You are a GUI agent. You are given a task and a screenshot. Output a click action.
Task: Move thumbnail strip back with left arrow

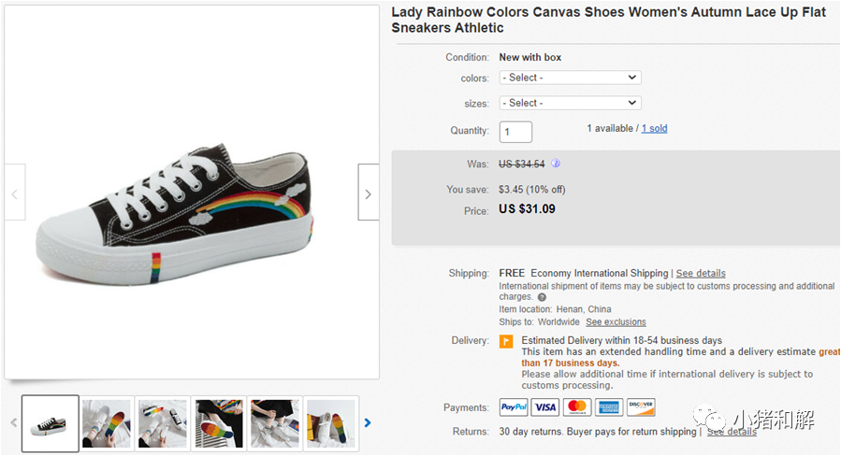coord(14,422)
